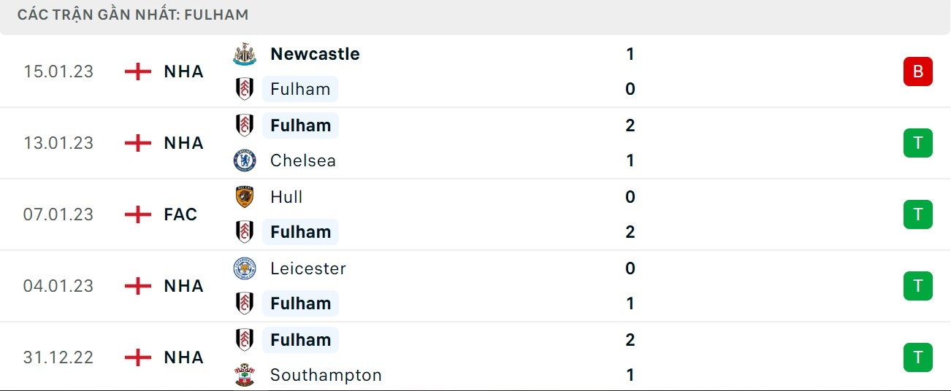
Task: Click green T badge for Chelsea match
Action: point(918,143)
